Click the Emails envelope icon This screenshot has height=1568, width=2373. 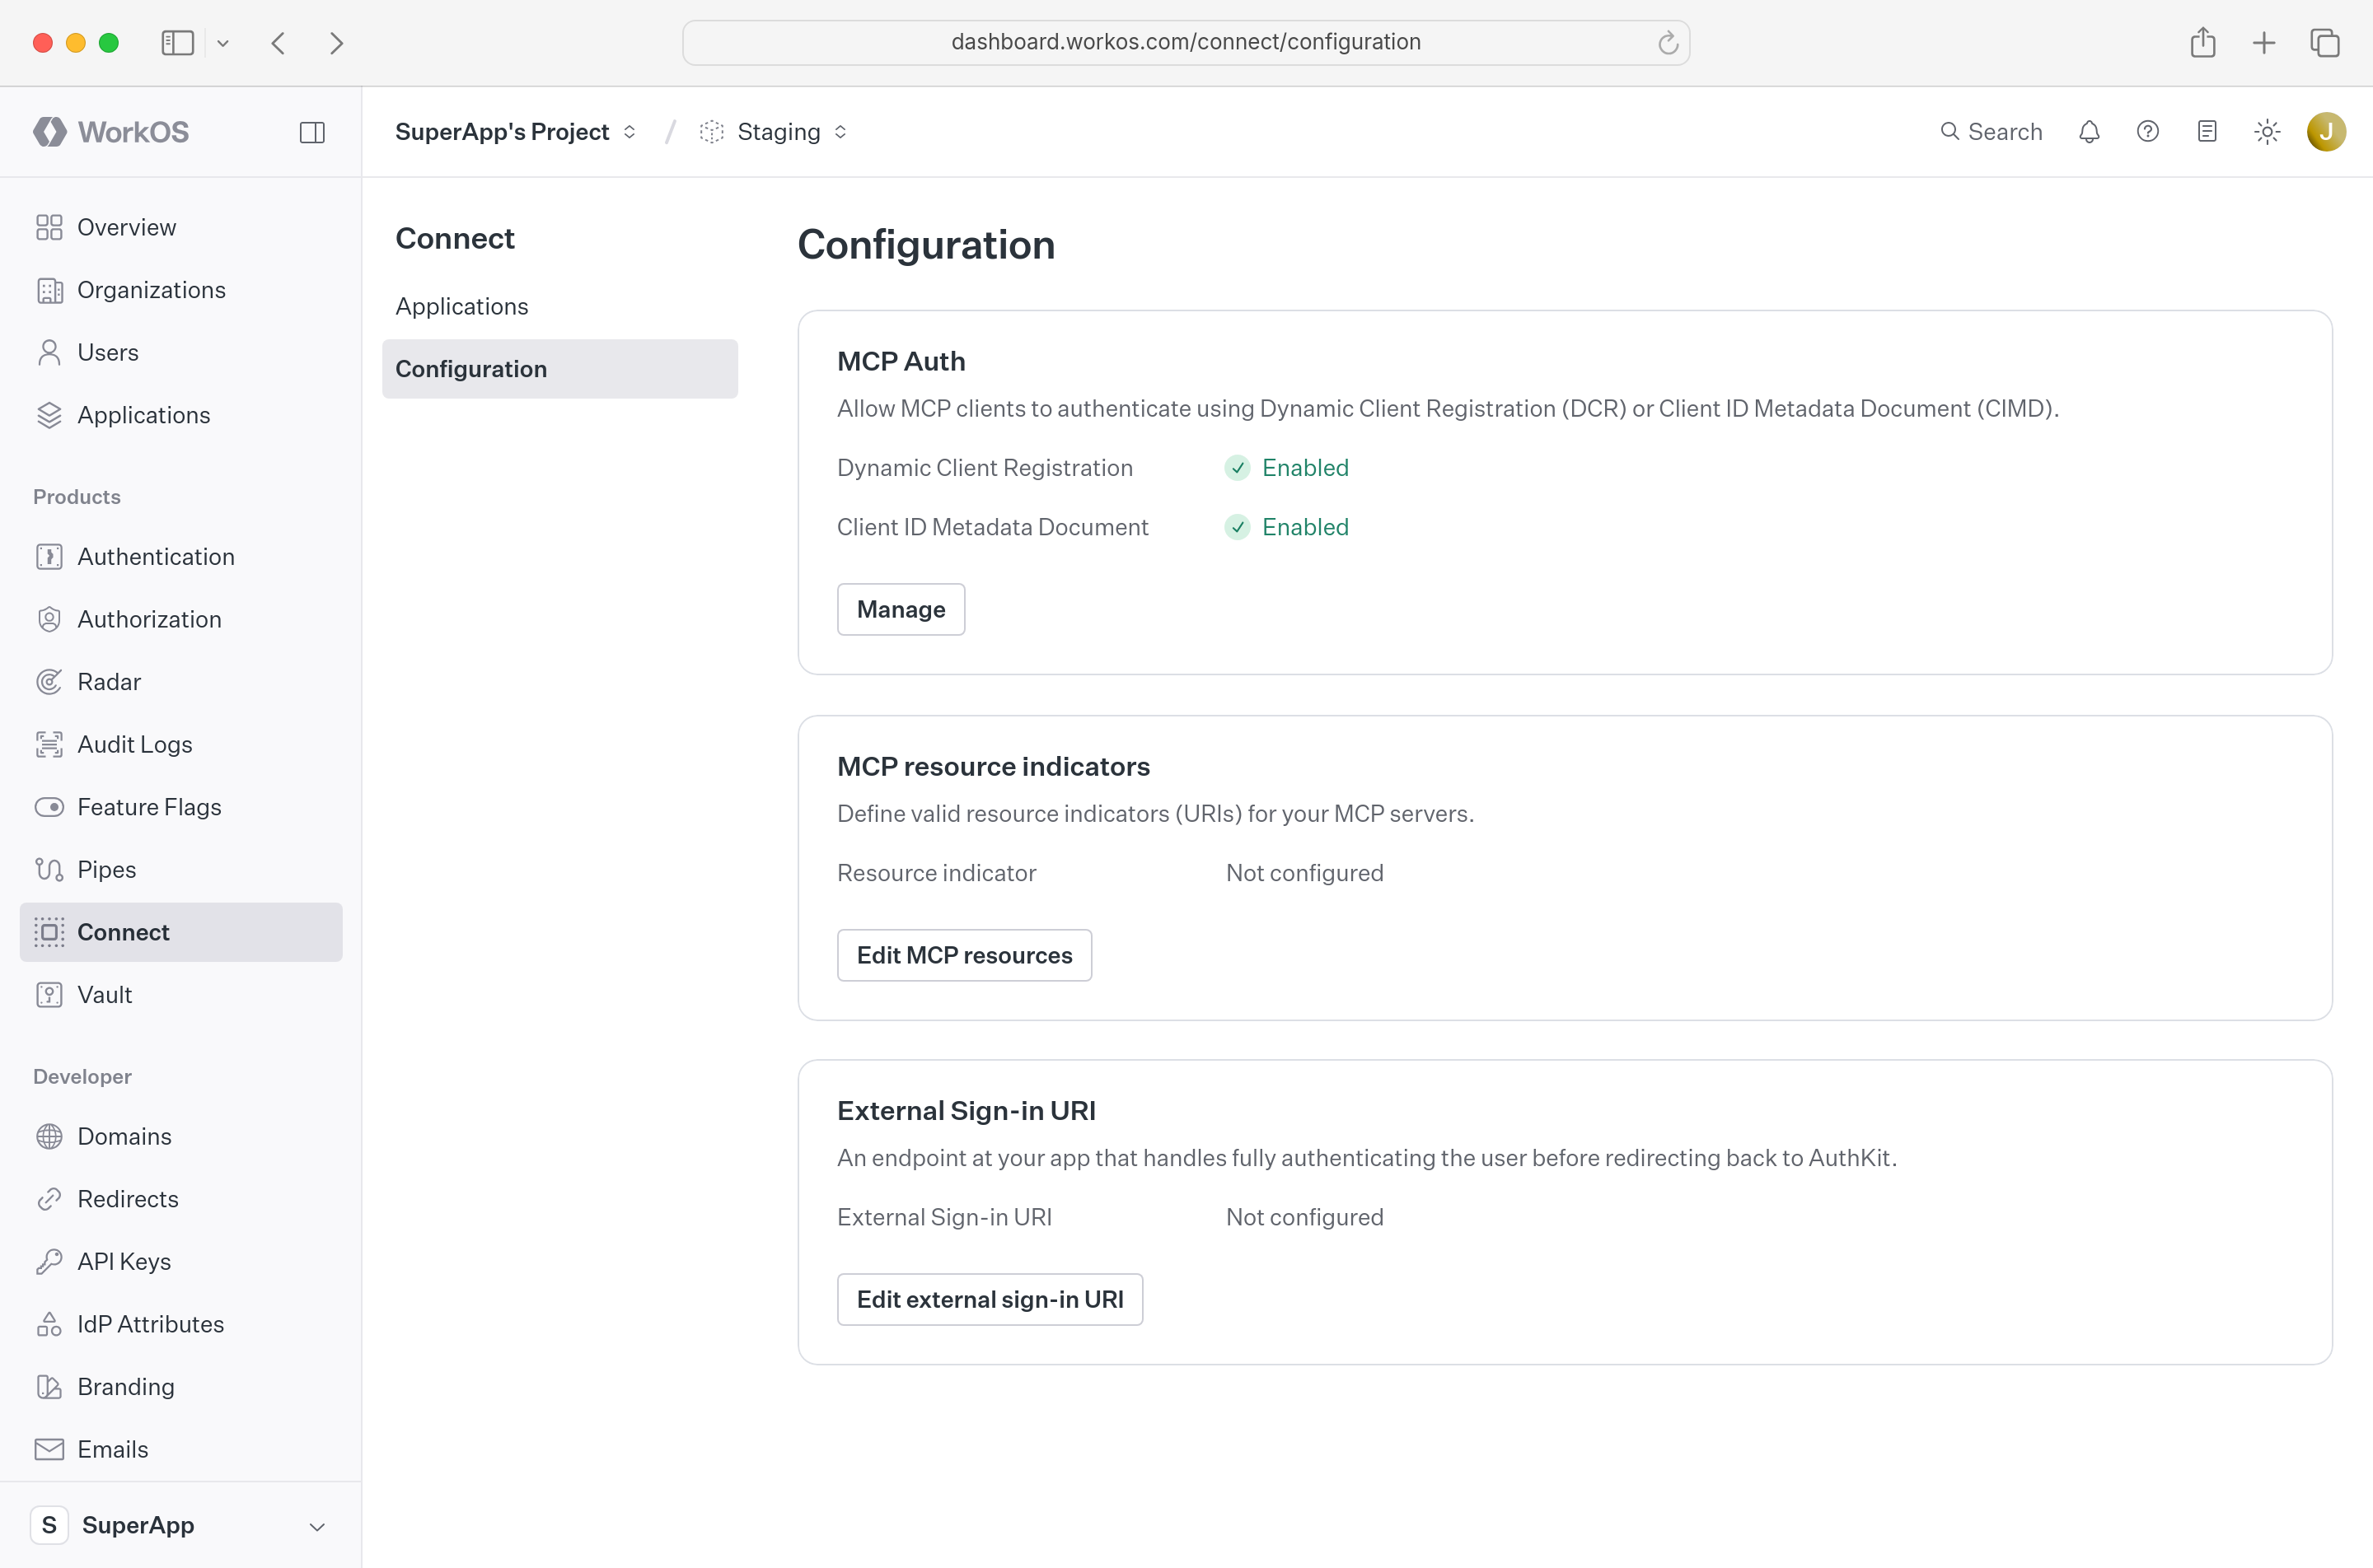pos(49,1449)
